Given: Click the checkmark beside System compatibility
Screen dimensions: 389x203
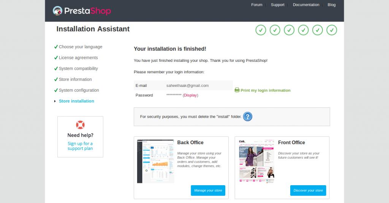Looking at the screenshot, I should (56, 68).
